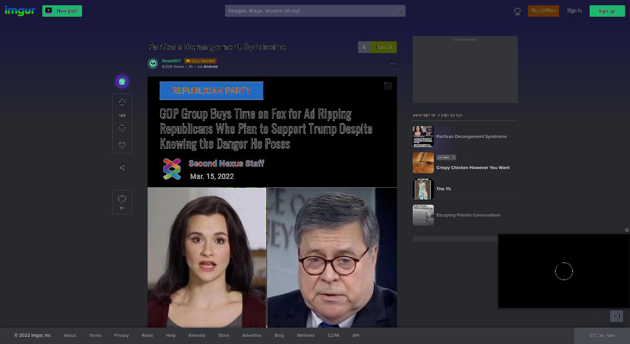Viewport: 630px width, 344px height.
Task: Upvote the post
Action: point(122,102)
